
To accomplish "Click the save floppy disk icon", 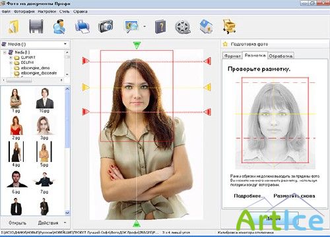I will click(36, 26).
